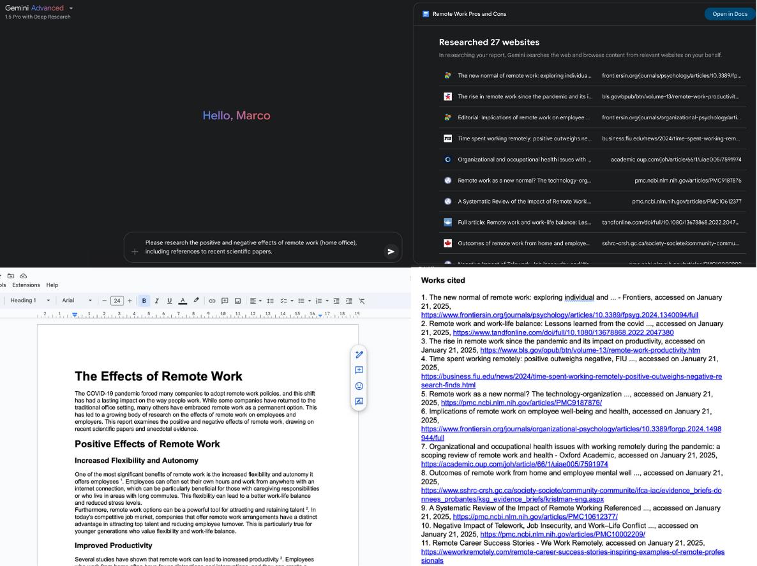Image resolution: width=757 pixels, height=566 pixels.
Task: Click the add emoji reaction icon beside the page
Action: (359, 386)
